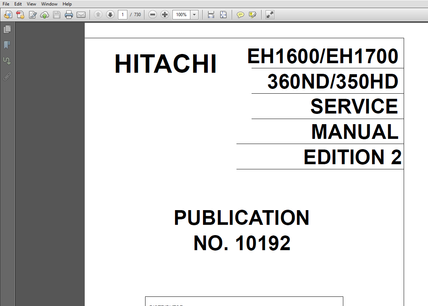Open the Signatures/links sidebar icon
The height and width of the screenshot is (306, 428).
pos(7,61)
